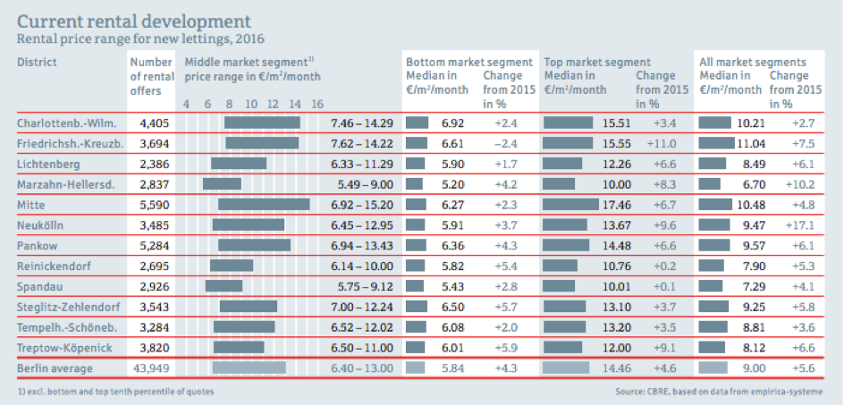Click the Mitte middle-segment price range bar

(264, 204)
